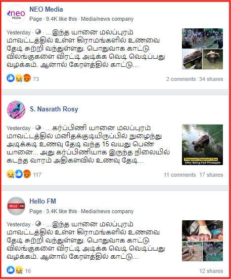Open S. Nasrath Rosy profile name link
The height and width of the screenshot is (279, 231).
pos(54,109)
